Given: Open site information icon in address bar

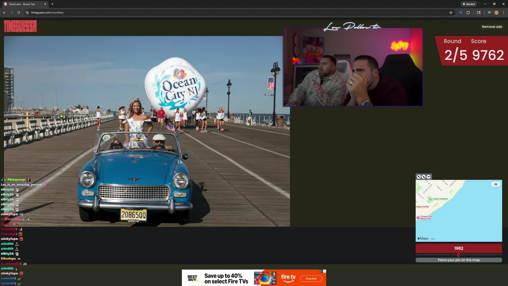Looking at the screenshot, I should pos(27,12).
